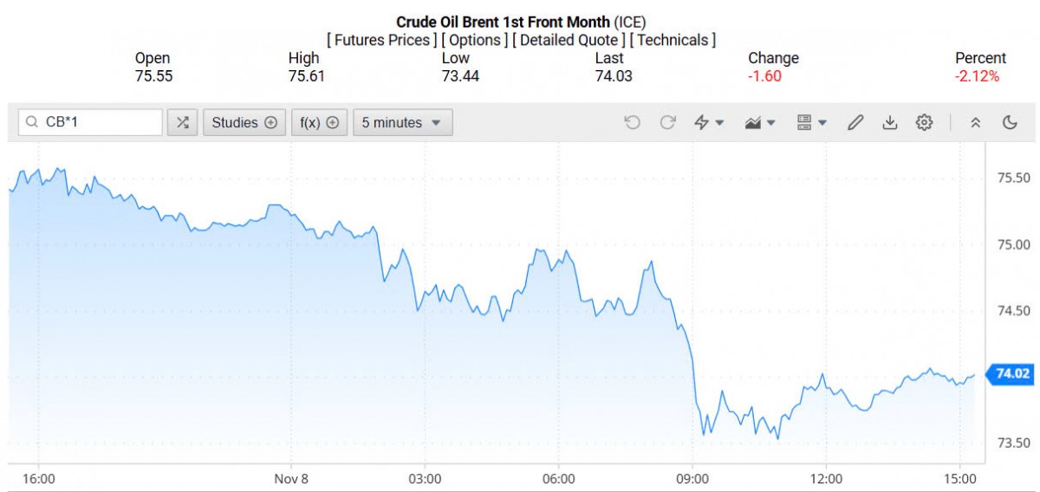Open the 5 minutes interval dropdown
1040x492 pixels.
pos(402,123)
